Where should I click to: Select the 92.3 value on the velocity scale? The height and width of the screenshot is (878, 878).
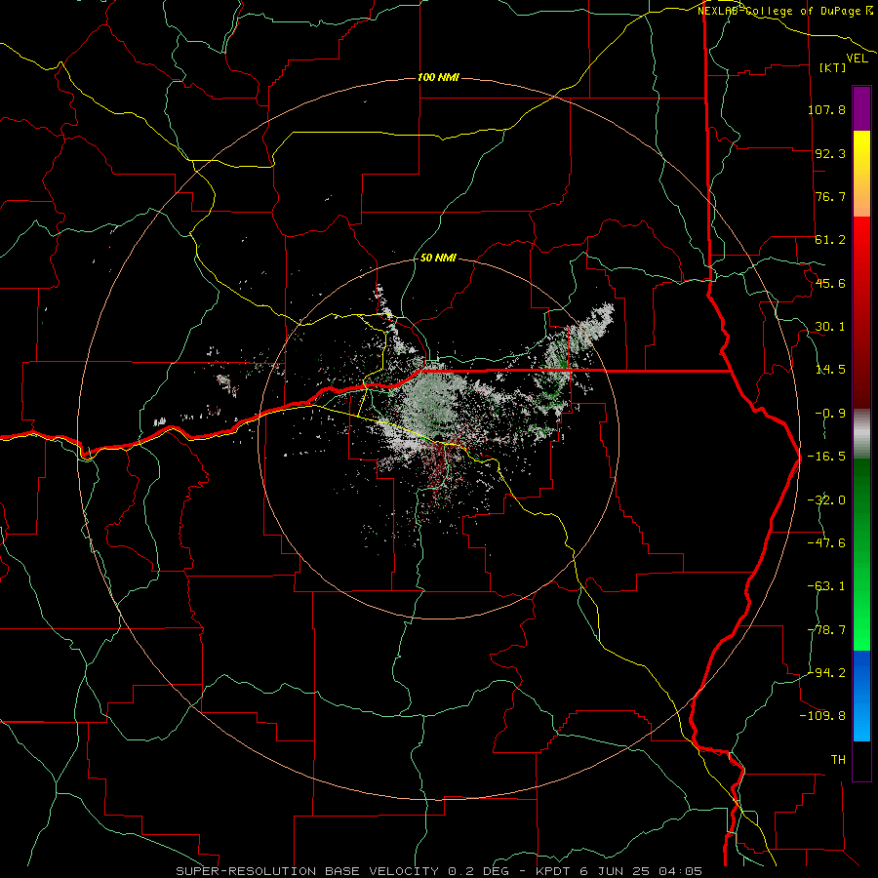click(x=830, y=153)
